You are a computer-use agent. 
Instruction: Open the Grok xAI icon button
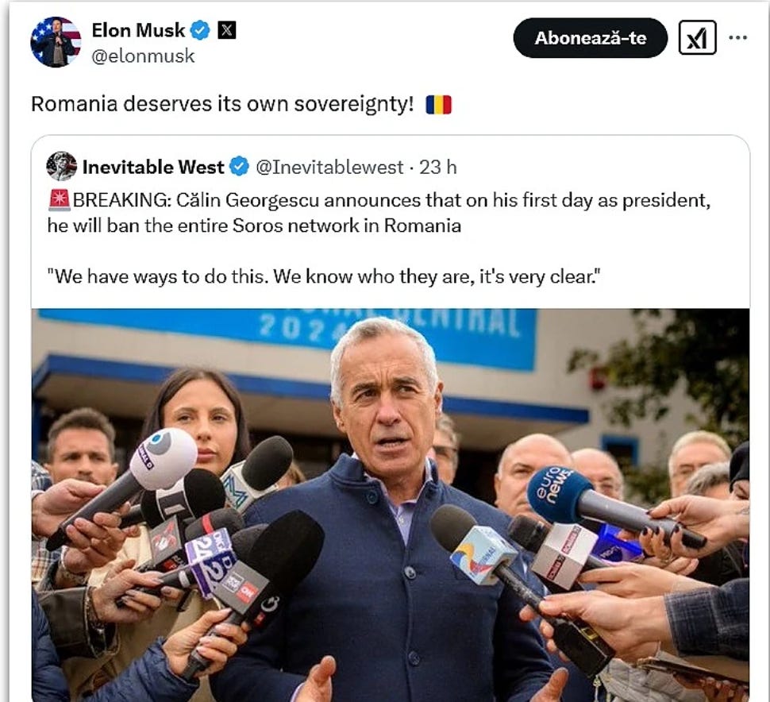point(697,38)
